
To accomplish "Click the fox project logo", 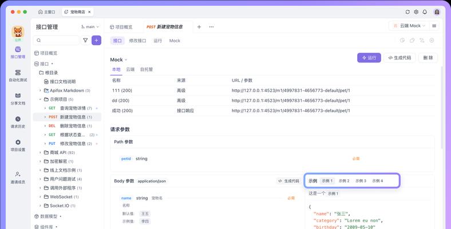I will tap(18, 31).
